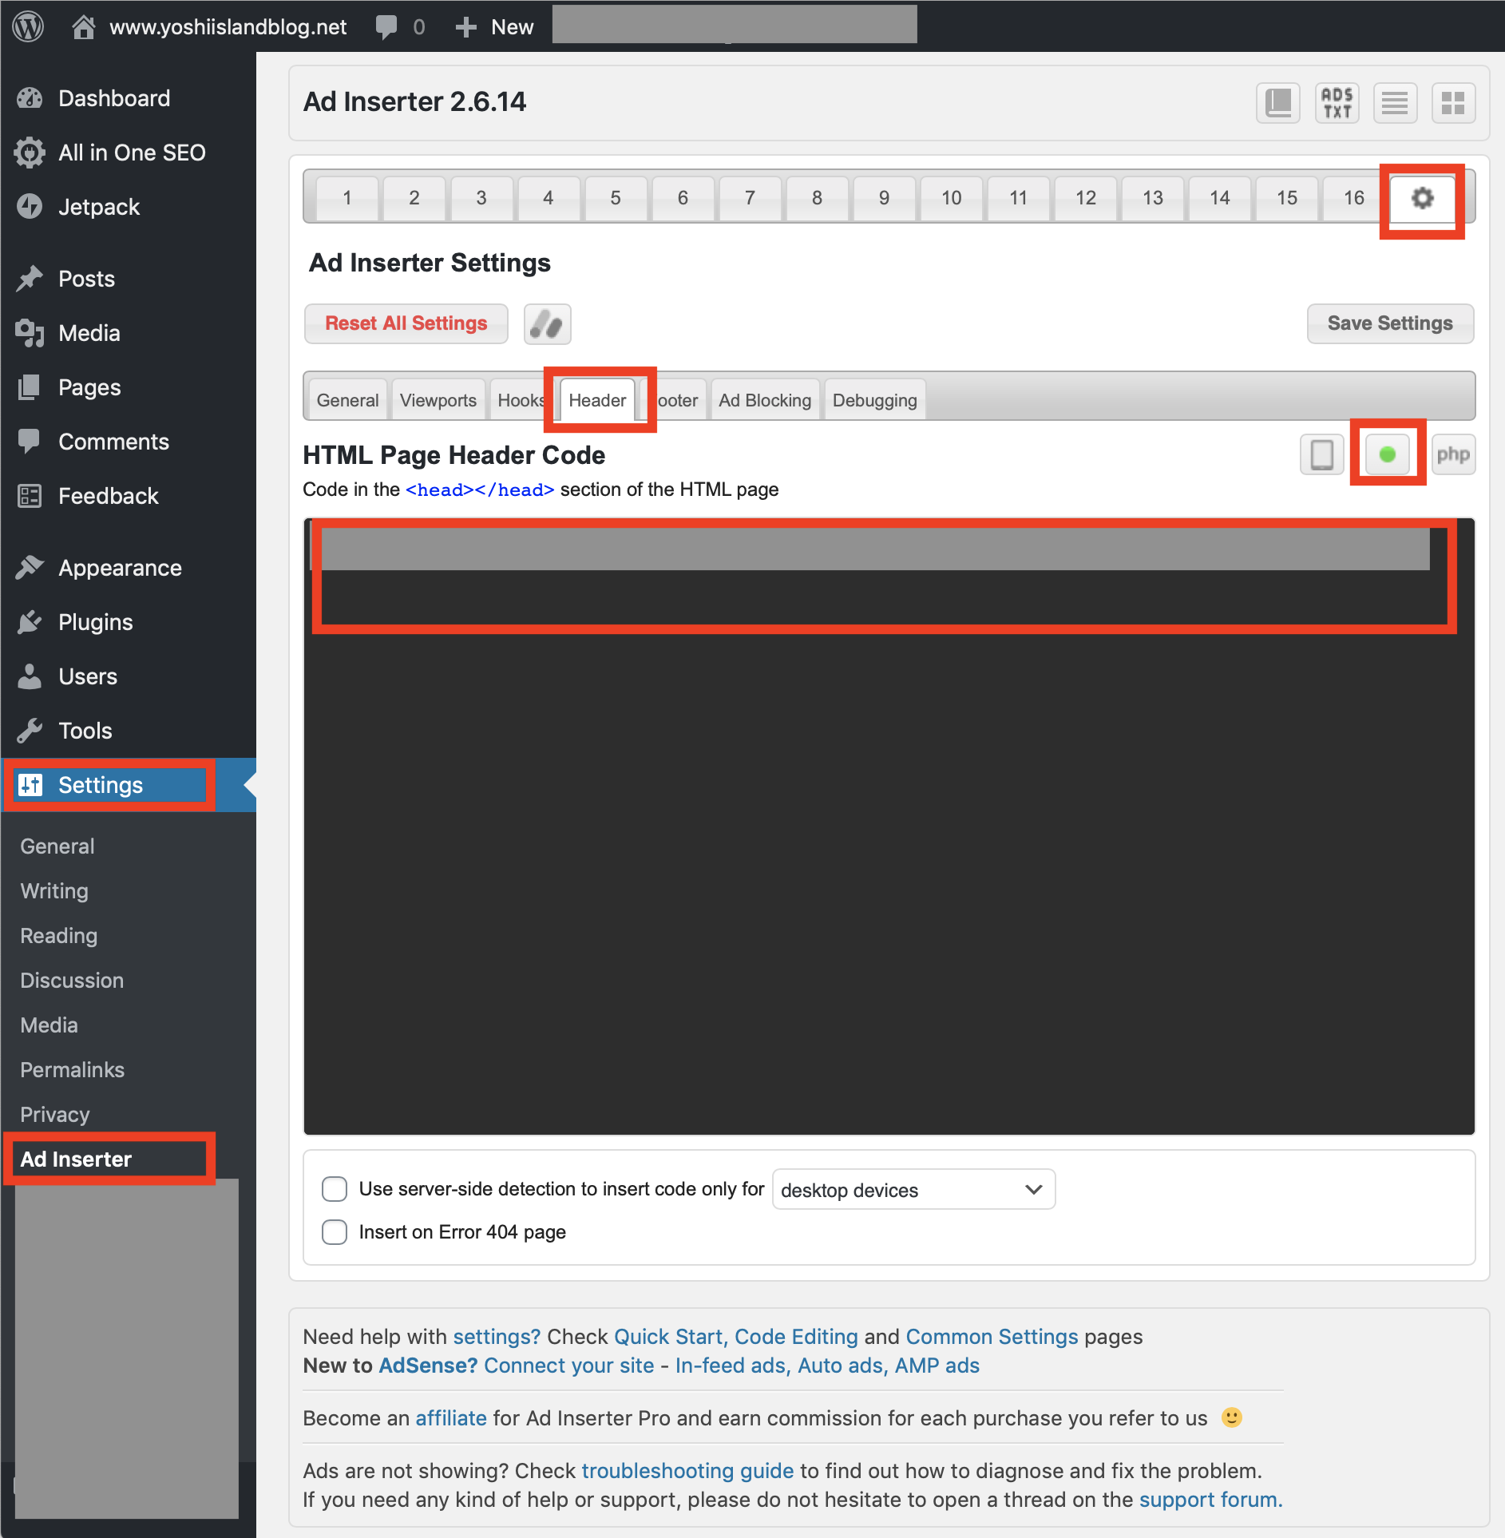Switch to the General settings tab
1505x1538 pixels.
coord(347,400)
